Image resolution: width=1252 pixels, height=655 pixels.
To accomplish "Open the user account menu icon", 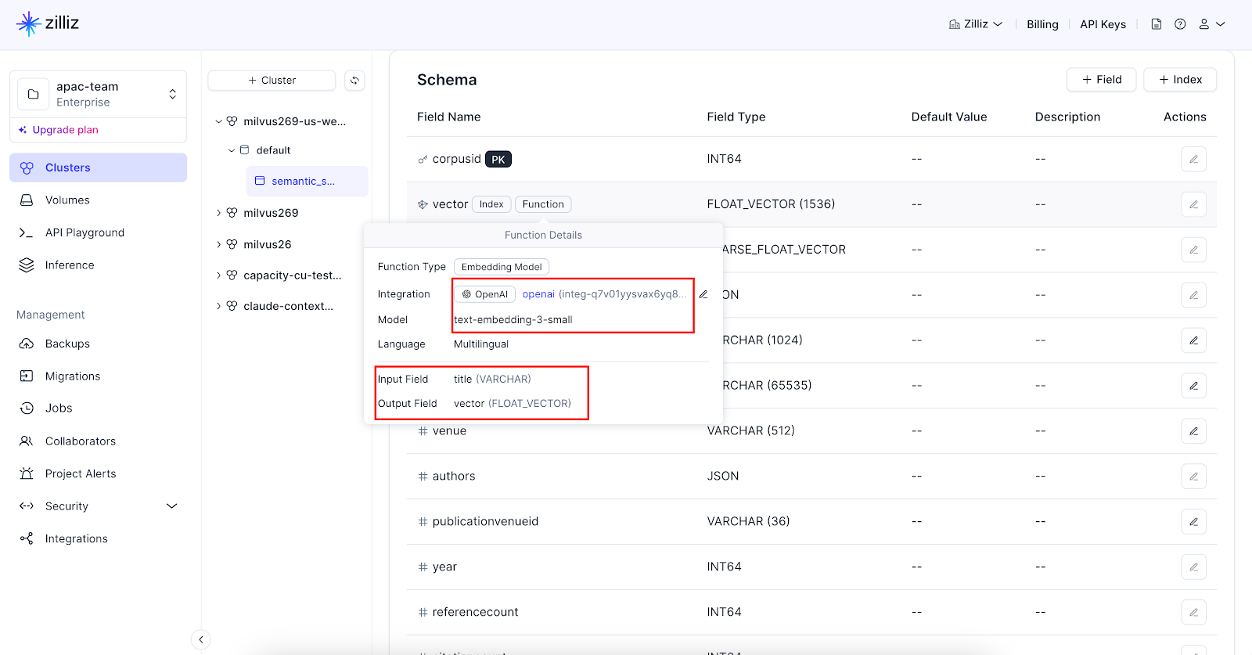I will [1211, 24].
